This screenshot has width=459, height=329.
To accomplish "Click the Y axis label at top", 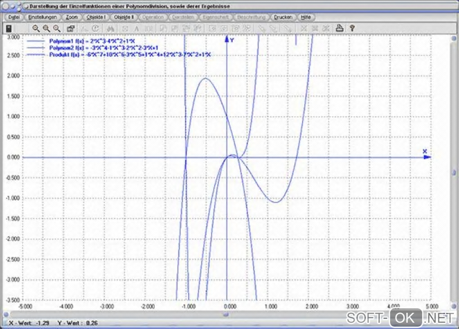I will [x=232, y=40].
